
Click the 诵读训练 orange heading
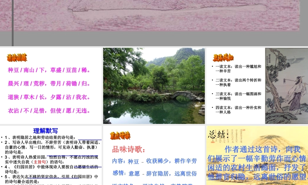coord(17,58)
